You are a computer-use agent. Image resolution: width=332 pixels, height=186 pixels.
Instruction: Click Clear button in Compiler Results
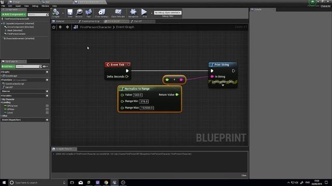tap(244, 176)
